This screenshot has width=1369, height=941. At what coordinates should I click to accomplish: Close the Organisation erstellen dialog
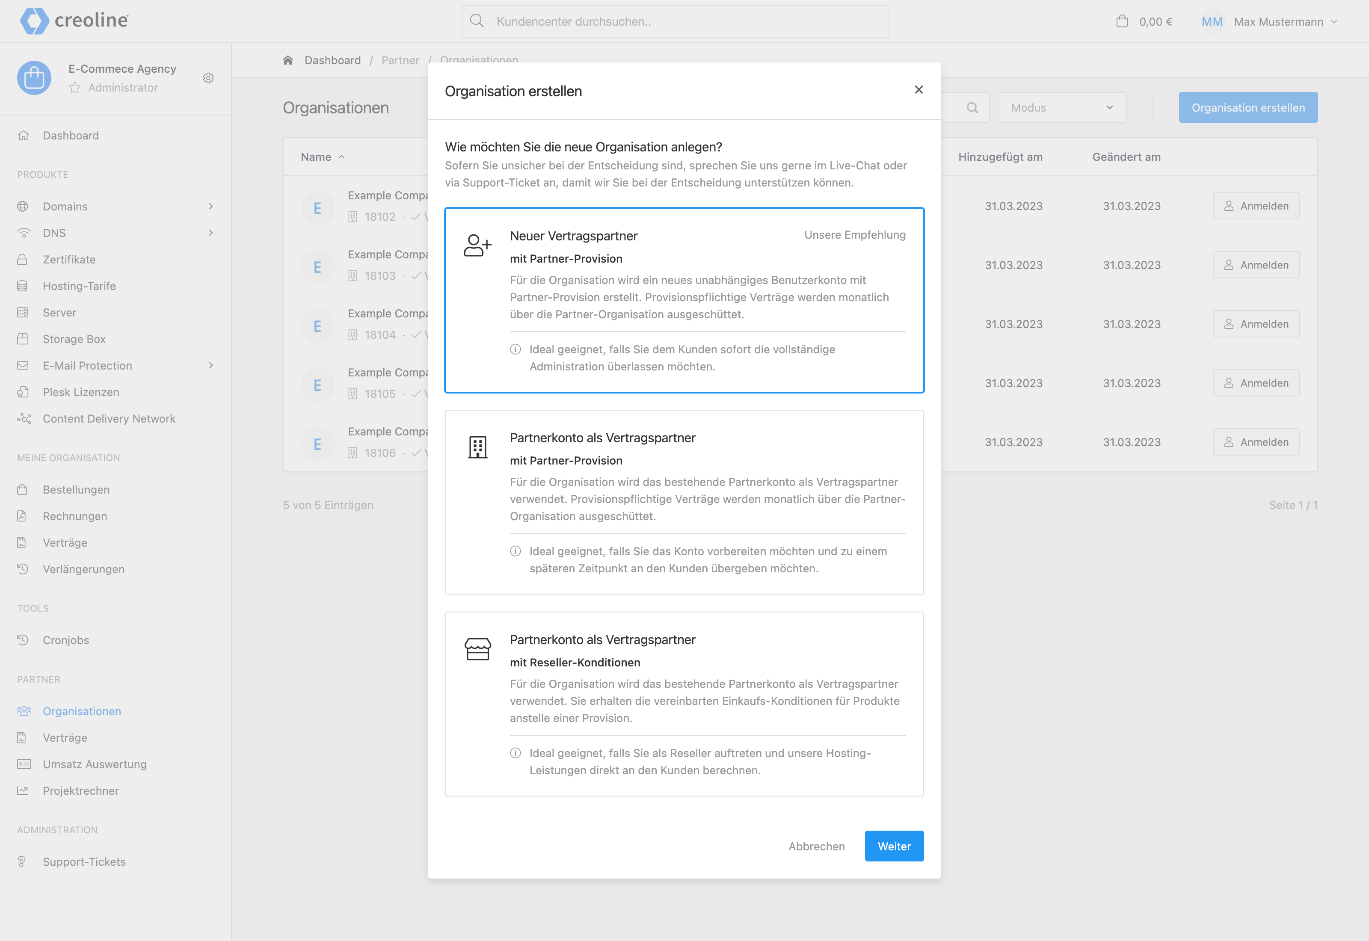[919, 90]
